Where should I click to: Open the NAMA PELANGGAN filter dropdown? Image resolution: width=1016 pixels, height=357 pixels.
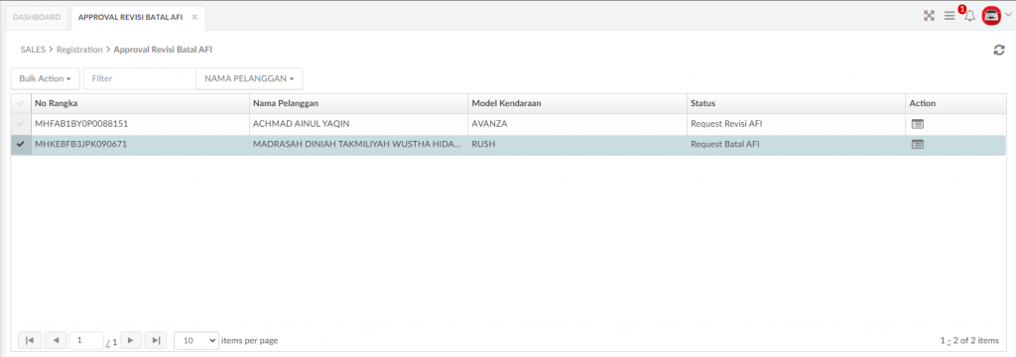[249, 78]
